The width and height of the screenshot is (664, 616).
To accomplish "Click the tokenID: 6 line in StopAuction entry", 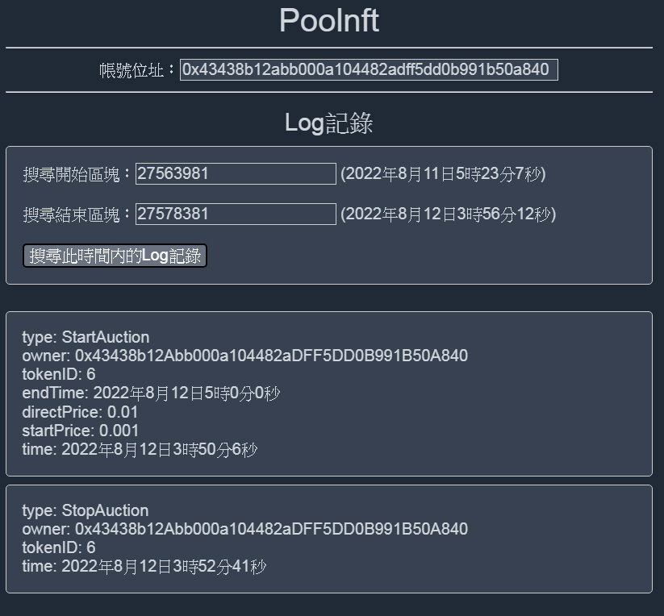I will coord(58,548).
